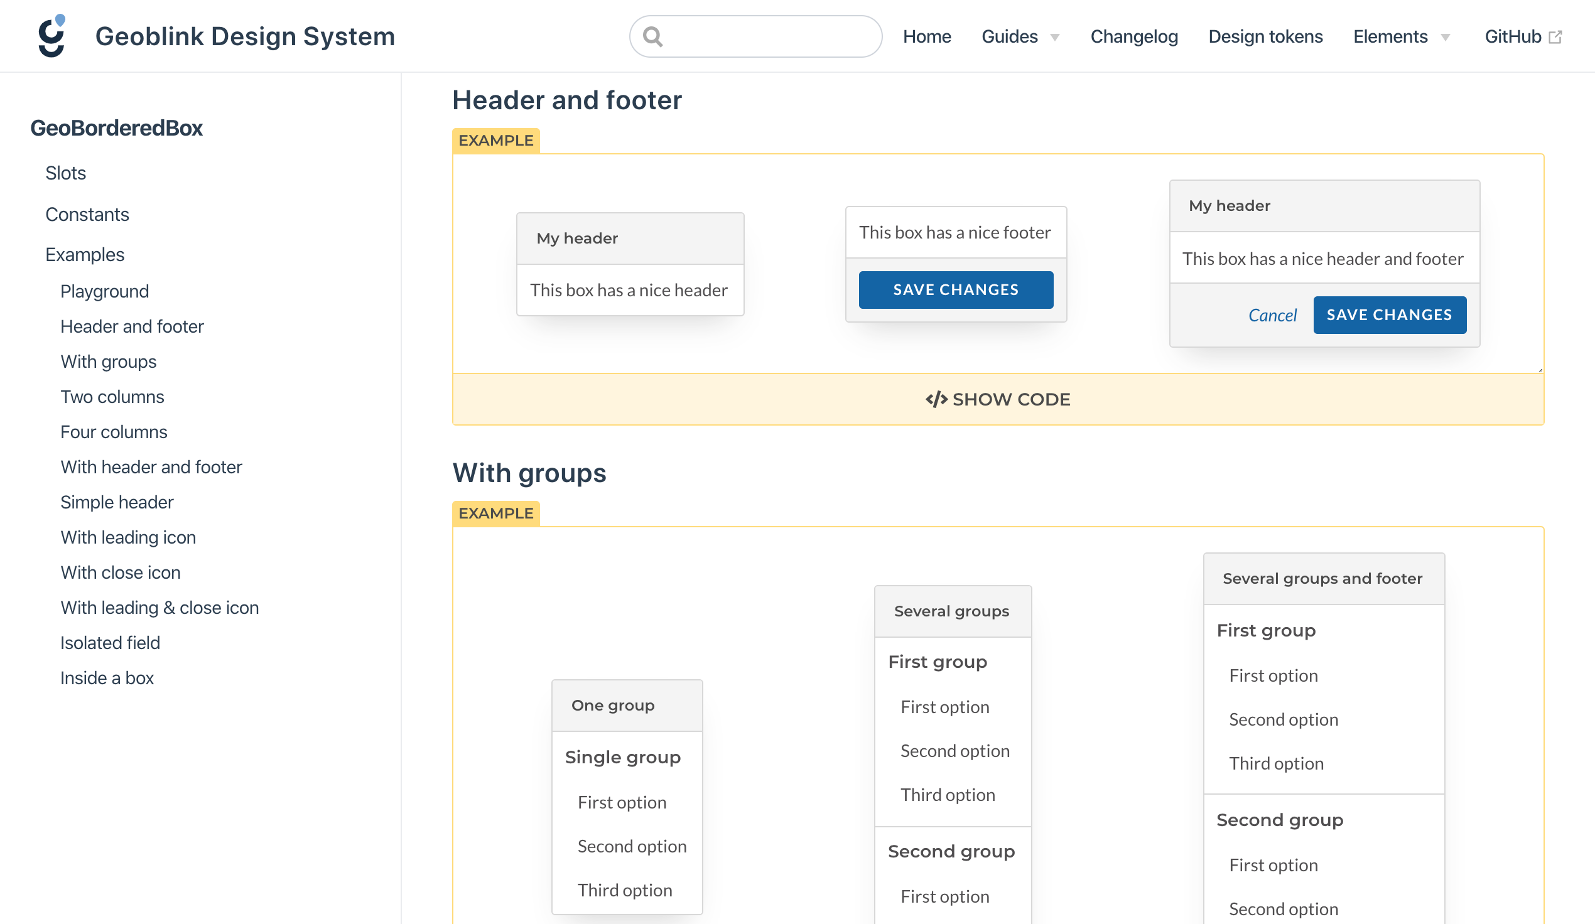Click the Cancel link next to SAVE CHANGES
This screenshot has width=1595, height=924.
click(1273, 314)
